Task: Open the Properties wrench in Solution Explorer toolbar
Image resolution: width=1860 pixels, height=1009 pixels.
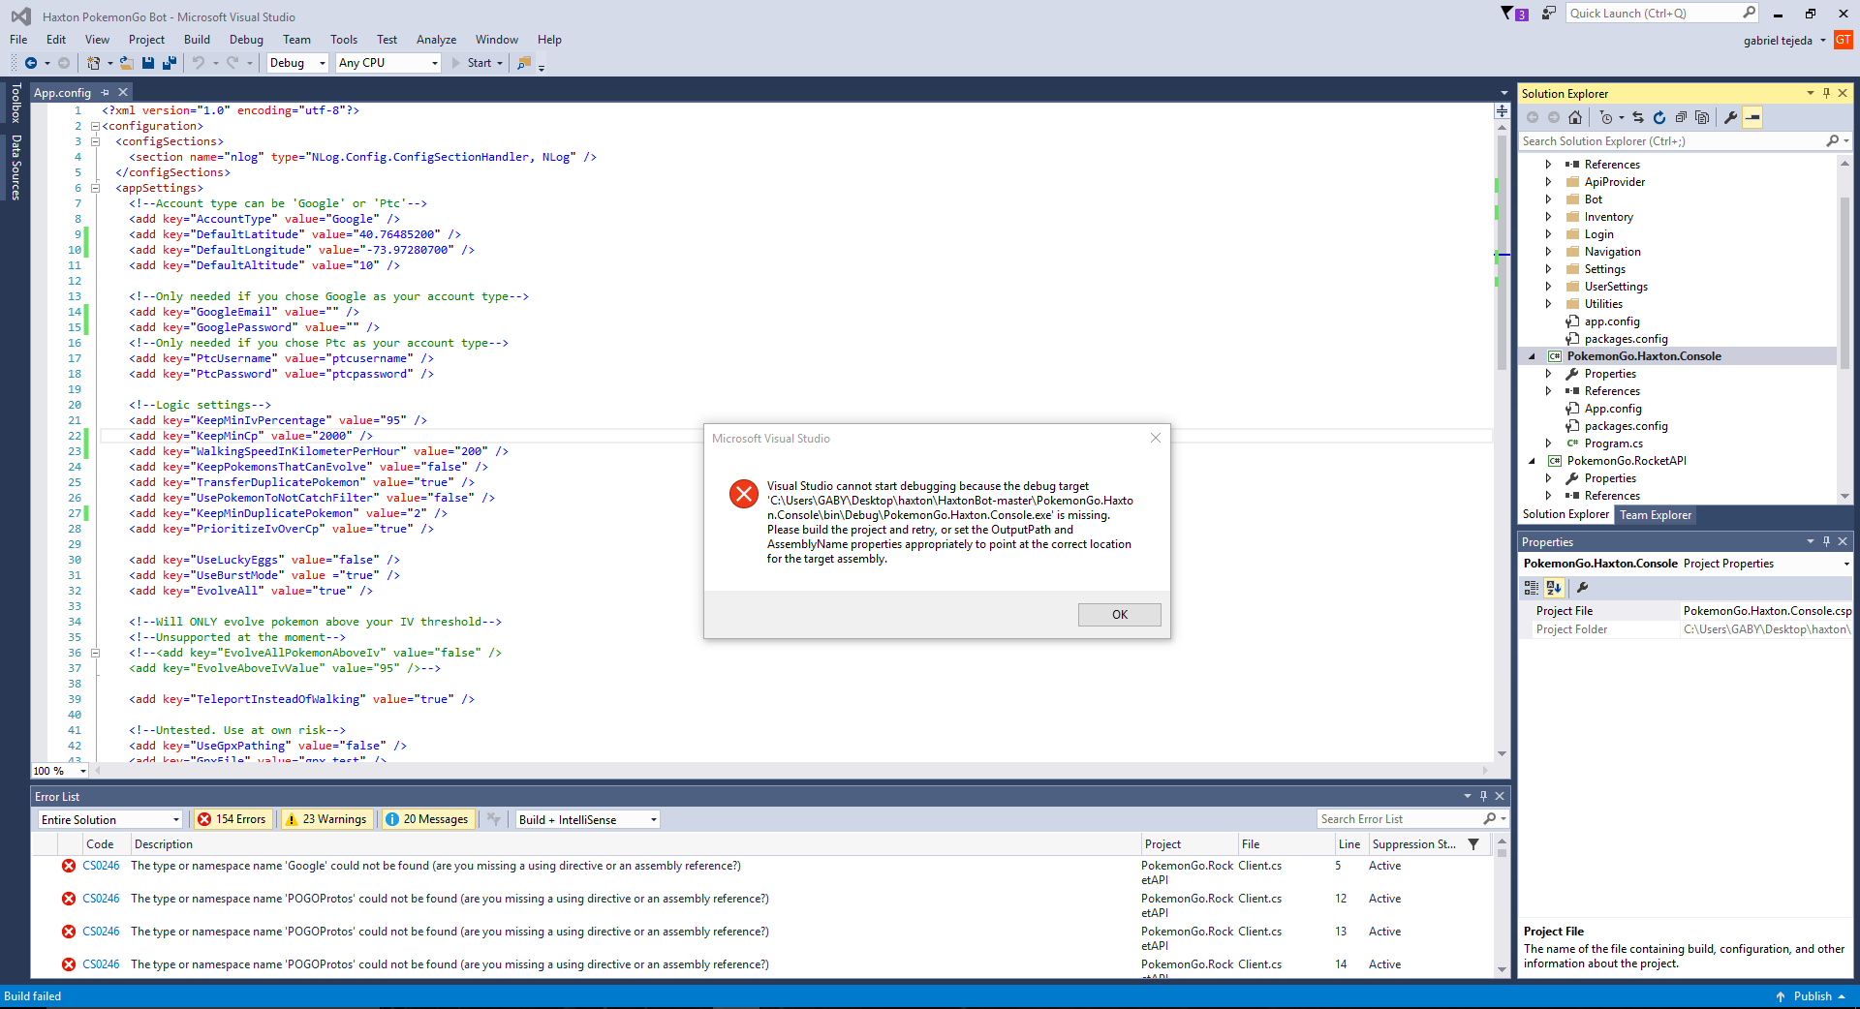Action: tap(1730, 117)
